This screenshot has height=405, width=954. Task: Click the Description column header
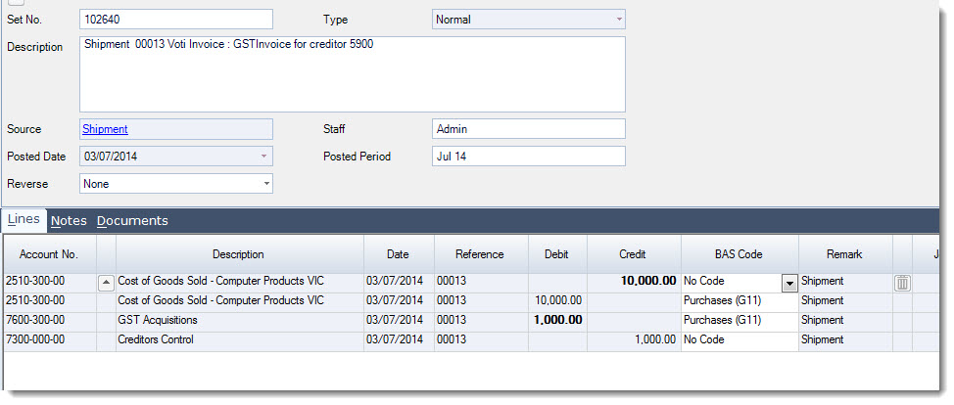click(239, 254)
